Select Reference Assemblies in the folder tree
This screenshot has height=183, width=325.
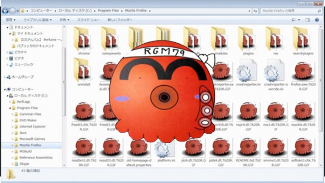(x=36, y=158)
